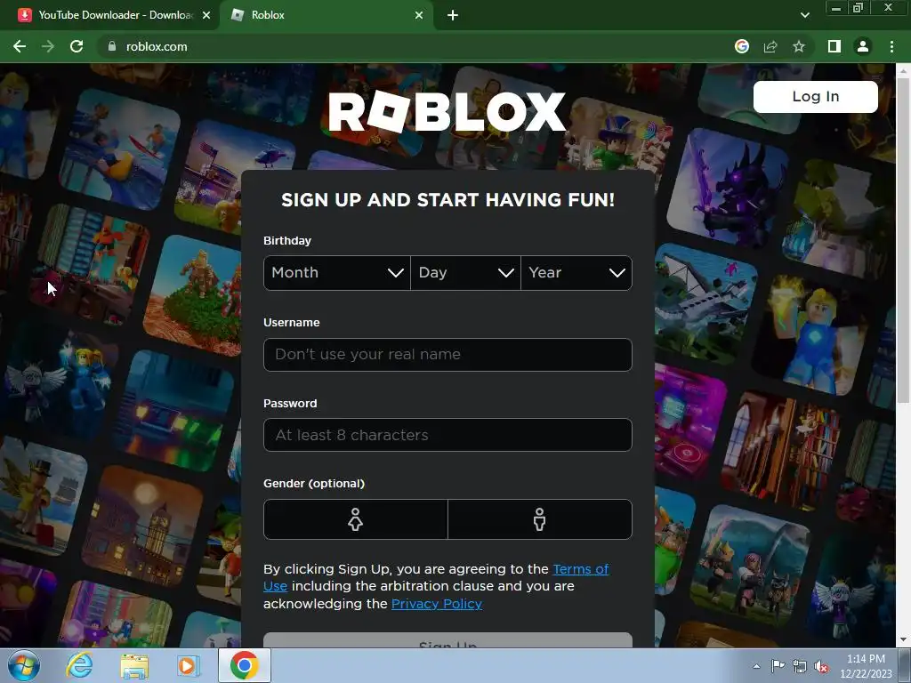Open Action Center flag icon

(778, 666)
